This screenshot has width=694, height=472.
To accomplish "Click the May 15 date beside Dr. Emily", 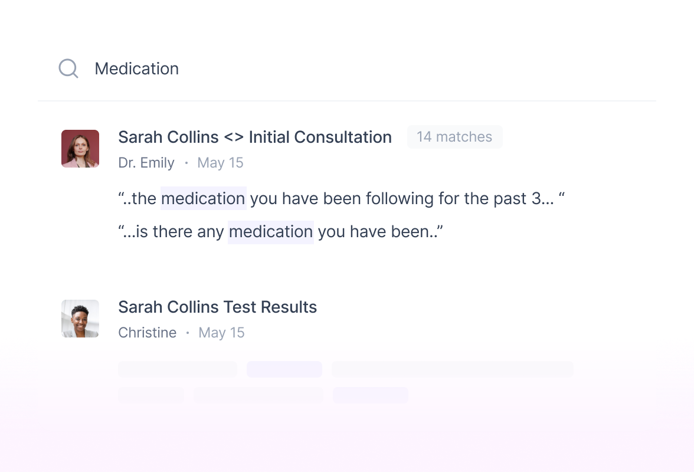I will [x=220, y=163].
